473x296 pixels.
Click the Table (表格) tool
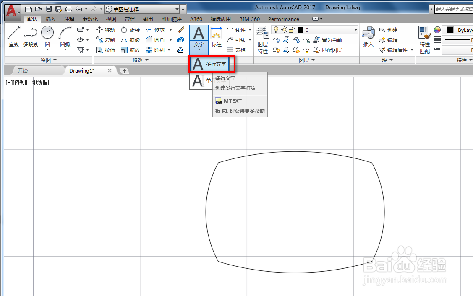coord(236,50)
